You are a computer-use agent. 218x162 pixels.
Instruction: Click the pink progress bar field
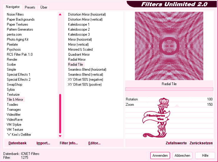coord(169,89)
